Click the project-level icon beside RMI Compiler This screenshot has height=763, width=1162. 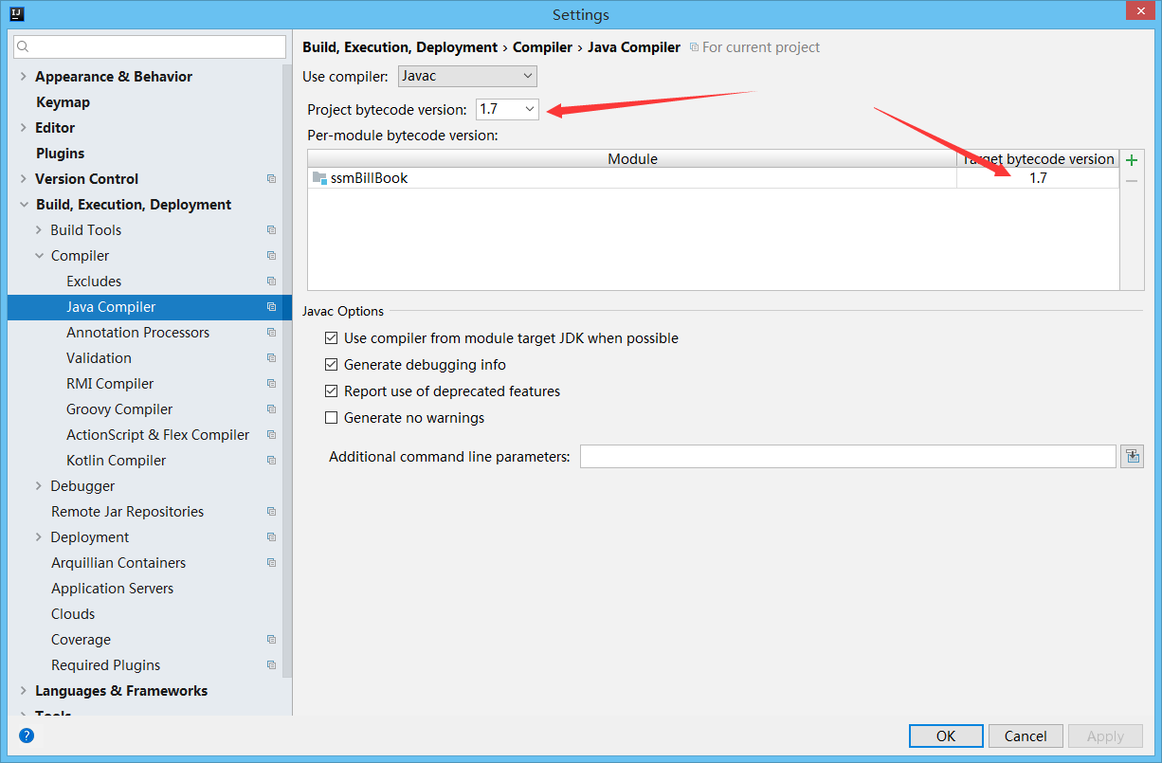(271, 384)
